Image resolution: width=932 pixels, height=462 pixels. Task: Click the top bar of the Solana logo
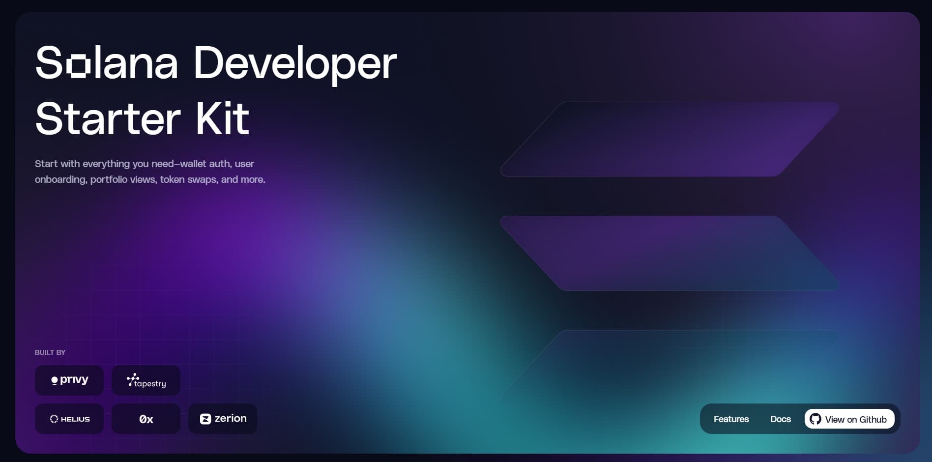pyautogui.click(x=670, y=139)
